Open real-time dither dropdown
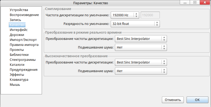This screenshot has width=211, height=107. point(141,47)
